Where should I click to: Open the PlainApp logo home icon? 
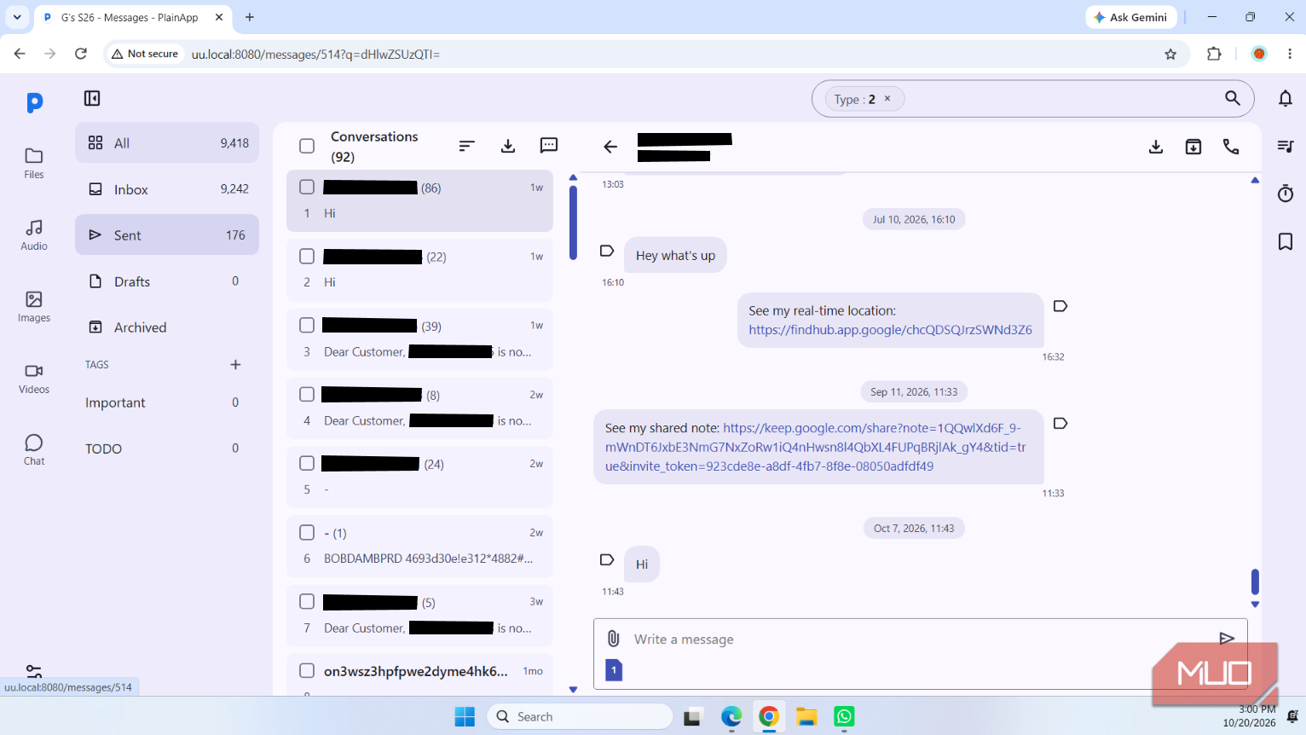pos(34,102)
